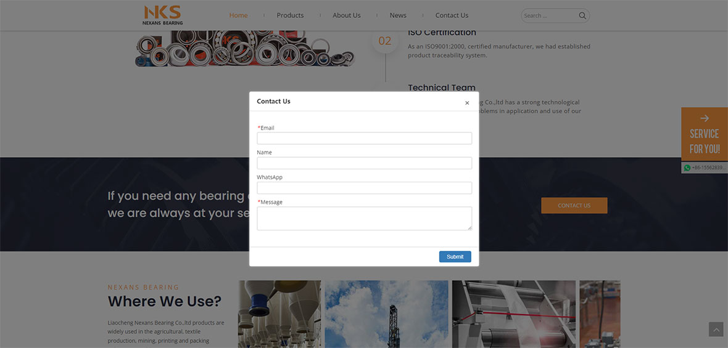Screen dimensions: 728x348
Task: Click the header search text box
Action: pos(549,16)
